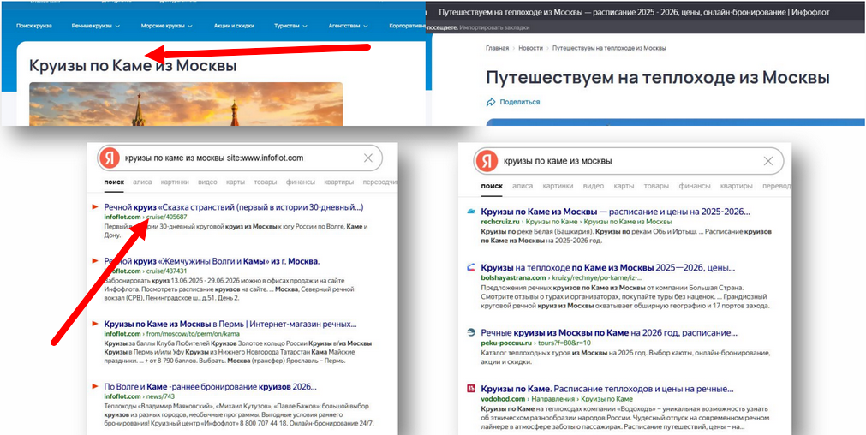This screenshot has height=435, width=866.
Task: Click the favicon of the «По Волге и Каме» result
Action: click(94, 386)
